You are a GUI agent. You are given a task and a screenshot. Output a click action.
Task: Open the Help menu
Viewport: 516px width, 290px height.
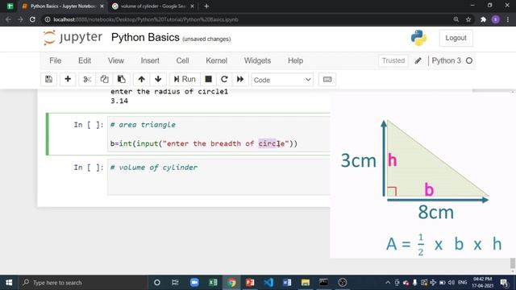296,61
